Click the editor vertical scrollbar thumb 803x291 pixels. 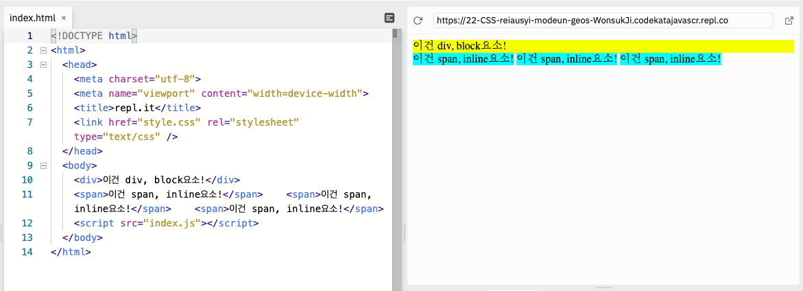395,34
